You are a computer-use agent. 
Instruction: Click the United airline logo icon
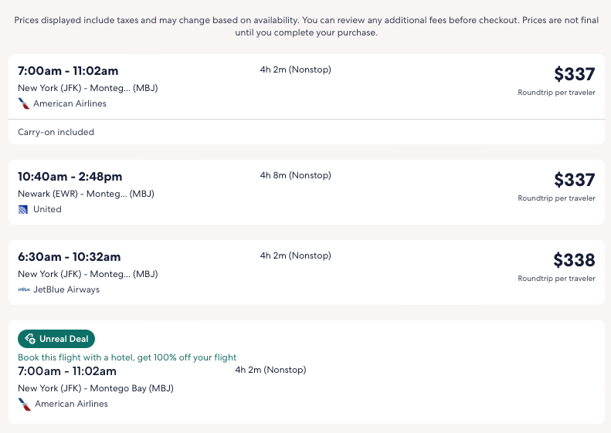[x=23, y=209]
